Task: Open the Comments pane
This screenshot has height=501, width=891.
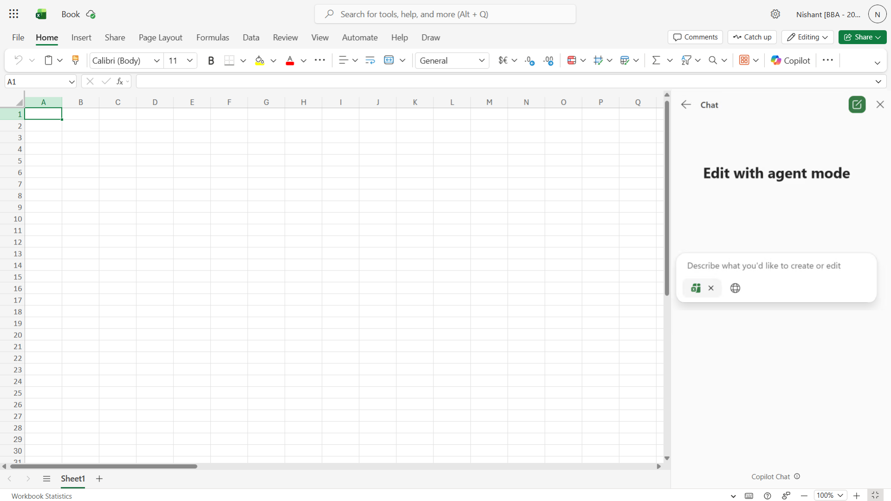Action: point(695,37)
